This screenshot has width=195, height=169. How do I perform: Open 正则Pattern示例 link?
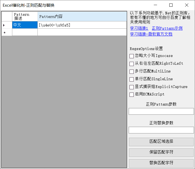tap(167, 28)
